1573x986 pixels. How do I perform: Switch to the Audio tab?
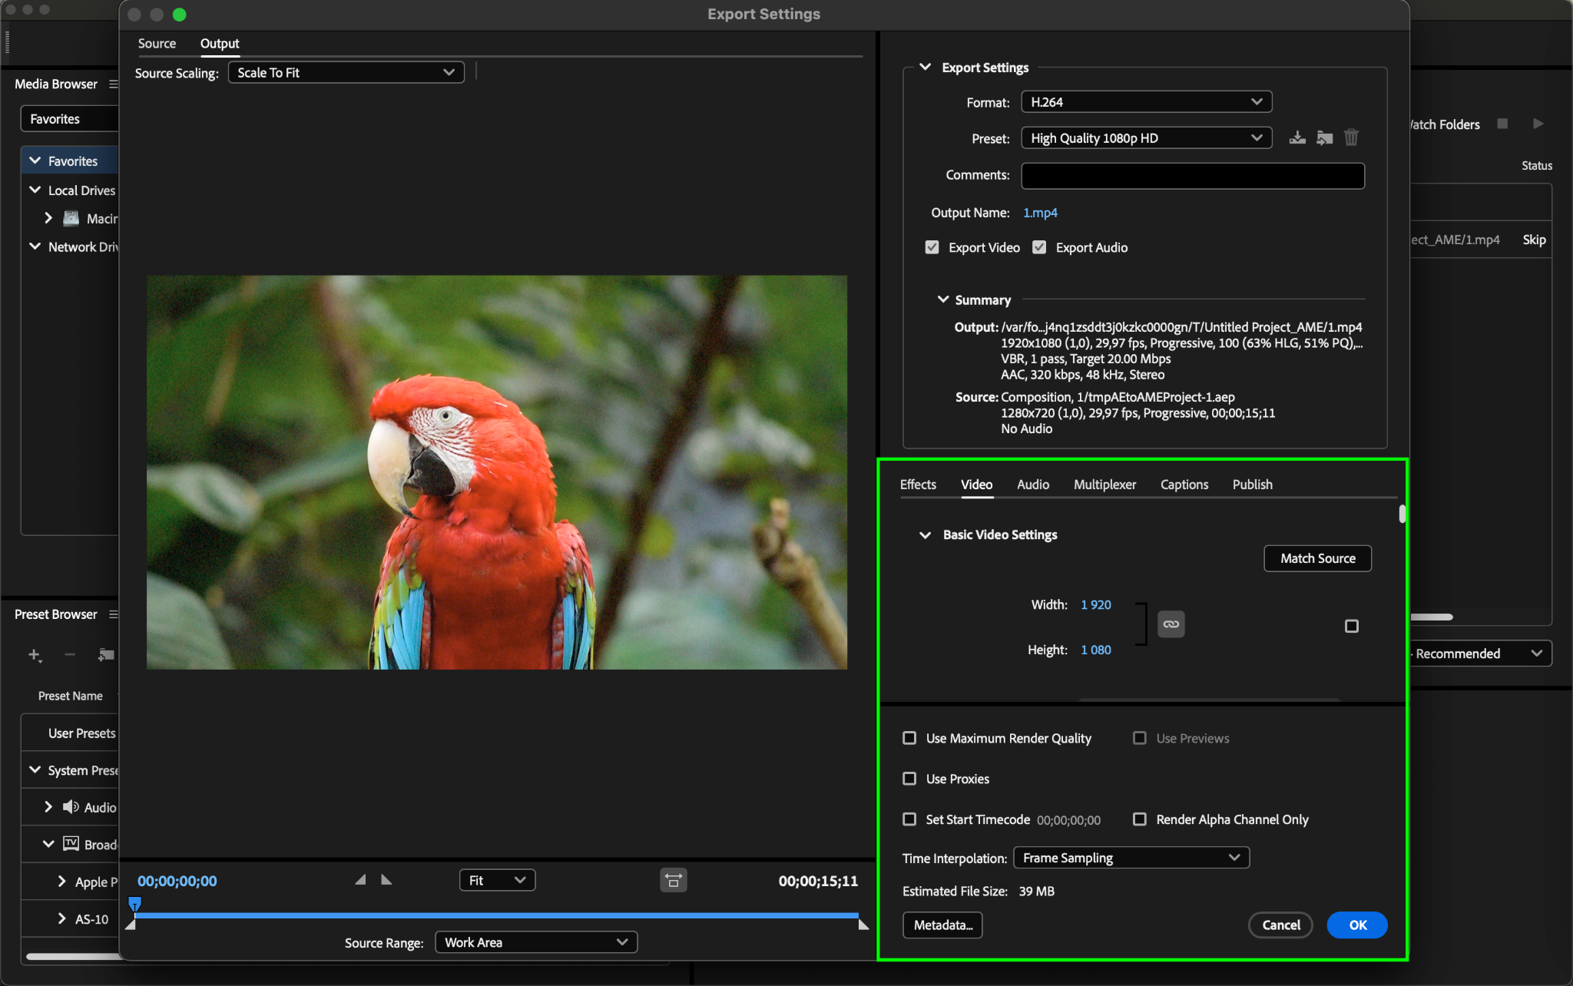pos(1032,485)
